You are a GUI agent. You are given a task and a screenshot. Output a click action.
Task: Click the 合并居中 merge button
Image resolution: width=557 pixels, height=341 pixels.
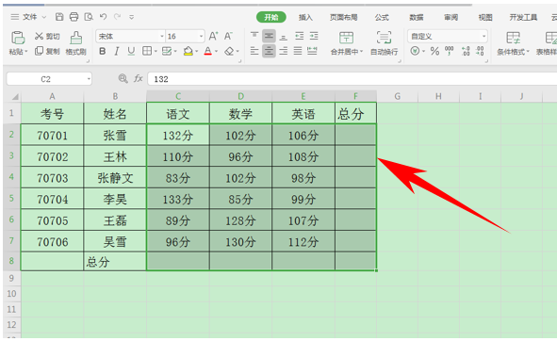pos(346,43)
